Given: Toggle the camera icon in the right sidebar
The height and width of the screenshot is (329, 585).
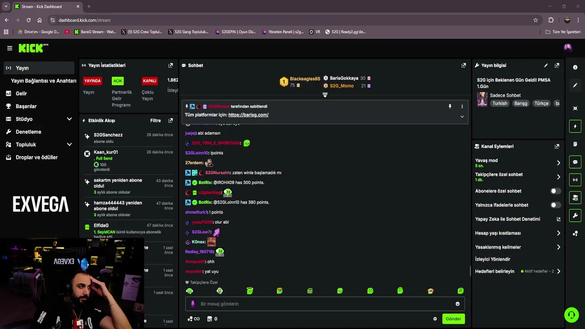Looking at the screenshot, I should click(x=575, y=197).
